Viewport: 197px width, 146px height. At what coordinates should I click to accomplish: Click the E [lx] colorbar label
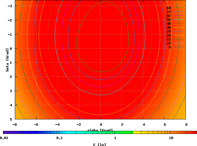coord(100,144)
